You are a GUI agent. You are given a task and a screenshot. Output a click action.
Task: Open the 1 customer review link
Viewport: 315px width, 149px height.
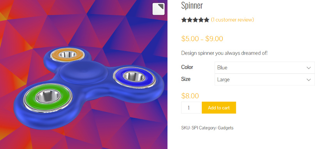[232, 20]
